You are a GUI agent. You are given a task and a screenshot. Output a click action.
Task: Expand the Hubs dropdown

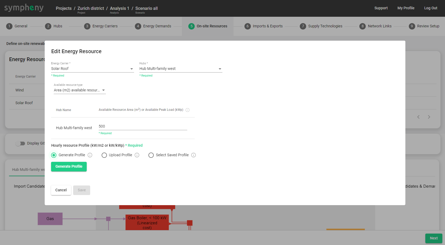(x=181, y=69)
